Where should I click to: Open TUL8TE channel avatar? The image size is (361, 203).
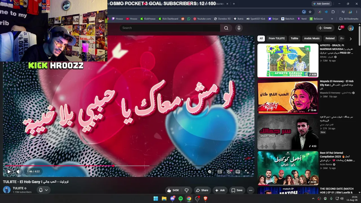[x=7, y=190]
